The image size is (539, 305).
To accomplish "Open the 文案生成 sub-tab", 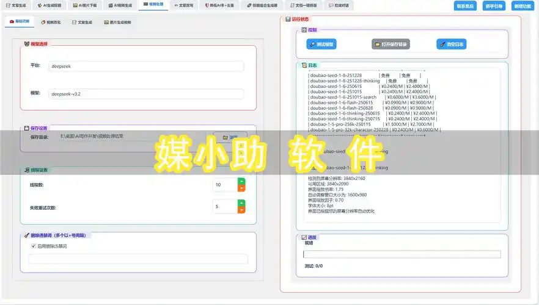I will 82,22.
